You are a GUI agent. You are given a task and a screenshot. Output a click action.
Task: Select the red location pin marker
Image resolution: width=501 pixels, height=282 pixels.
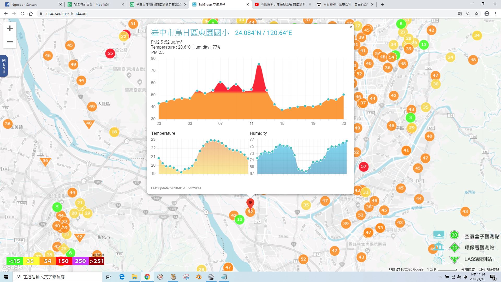click(x=250, y=204)
